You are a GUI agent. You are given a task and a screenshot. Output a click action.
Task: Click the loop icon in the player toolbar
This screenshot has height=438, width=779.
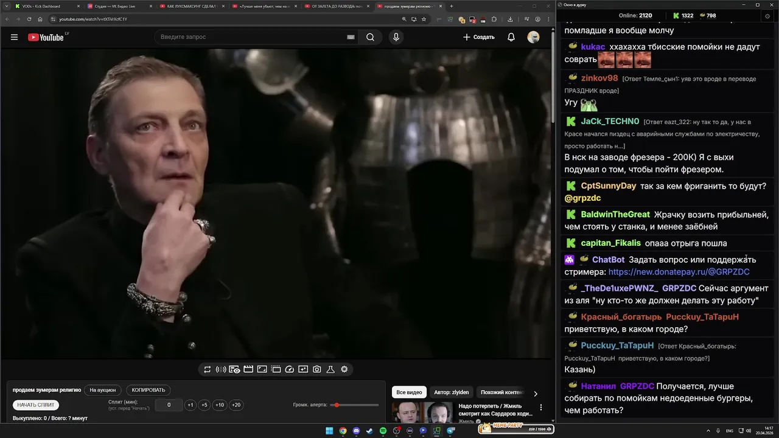(208, 369)
